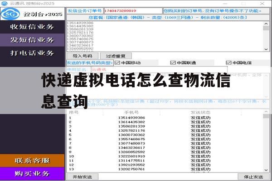Select table row with 13202750761
Viewport: 272px width, 181px height.
point(165,169)
